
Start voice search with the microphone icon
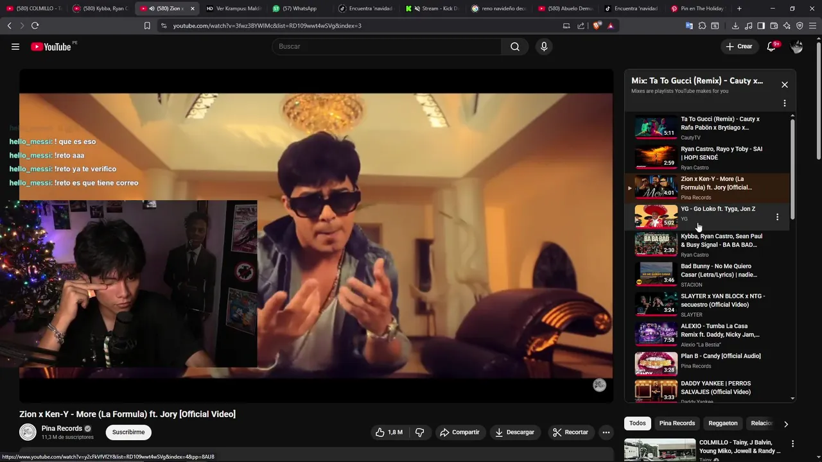544,46
